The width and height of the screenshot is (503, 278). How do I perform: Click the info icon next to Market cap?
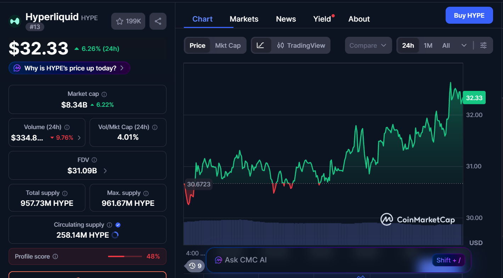click(103, 94)
